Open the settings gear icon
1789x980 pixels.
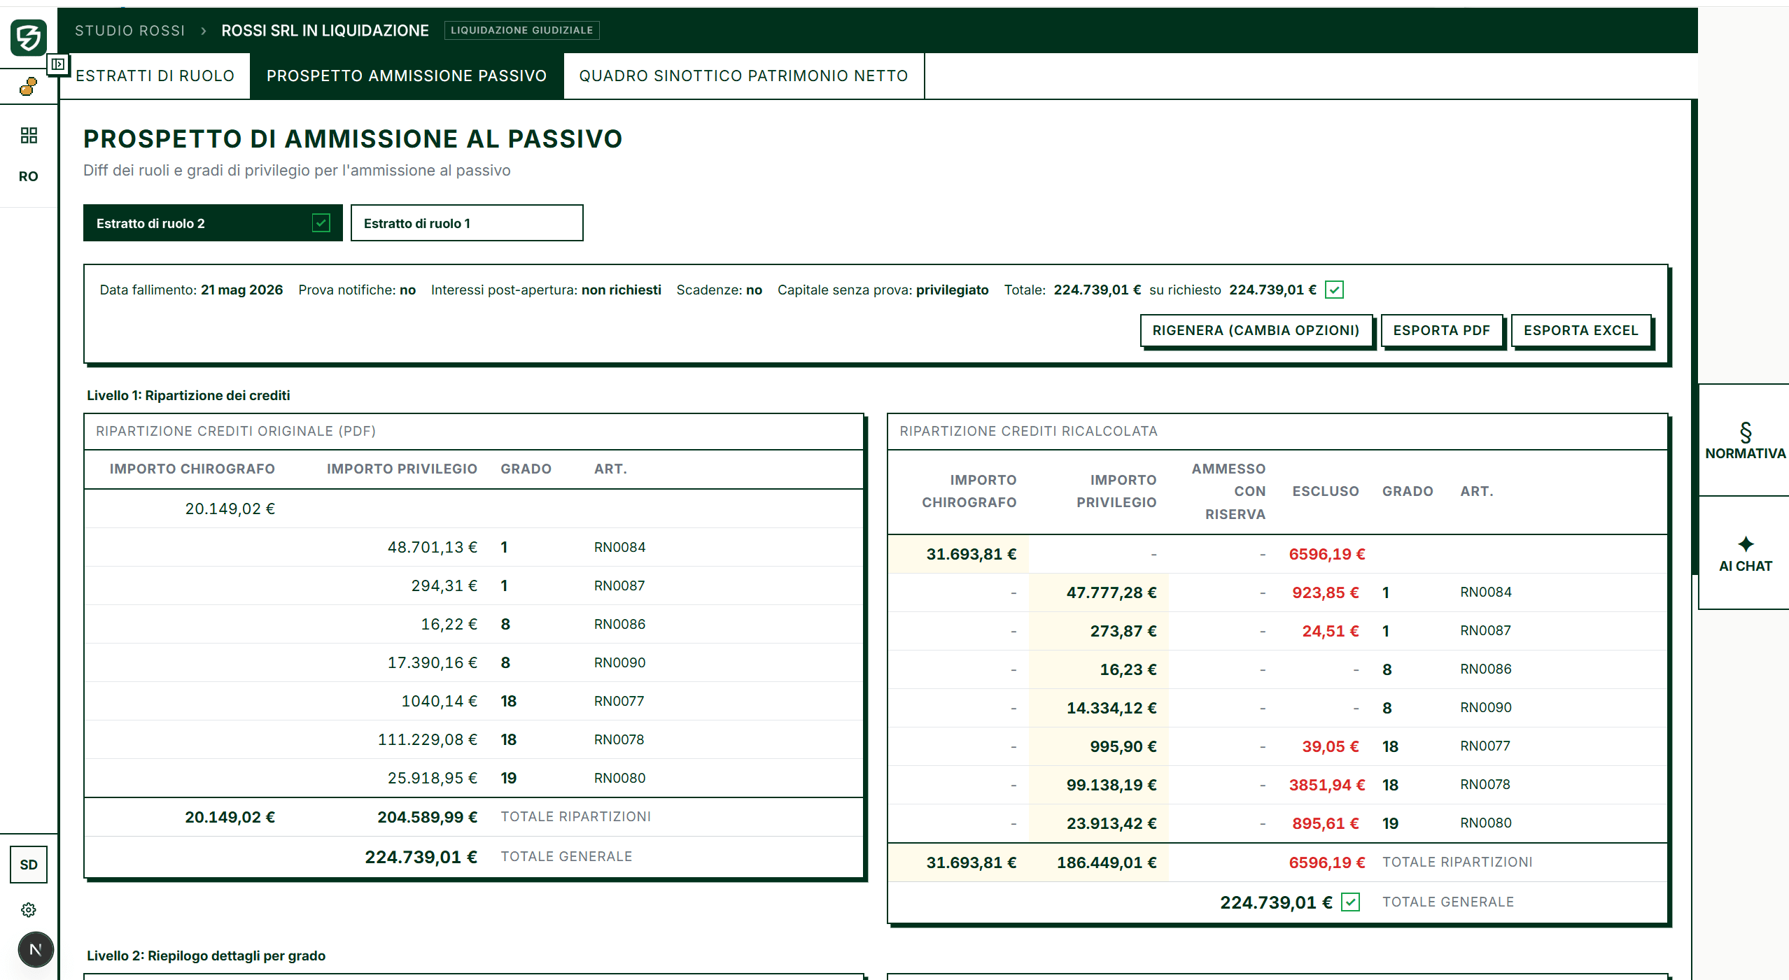point(29,910)
